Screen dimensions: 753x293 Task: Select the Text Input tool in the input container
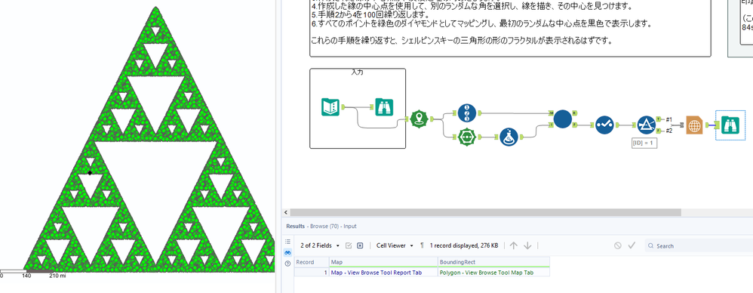(330, 106)
